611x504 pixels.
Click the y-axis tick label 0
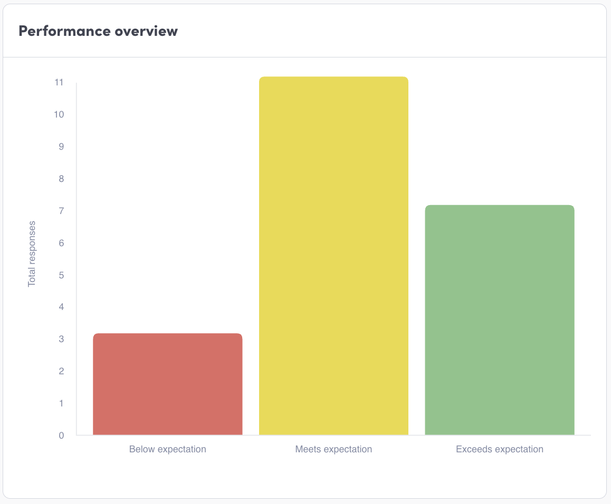(61, 435)
